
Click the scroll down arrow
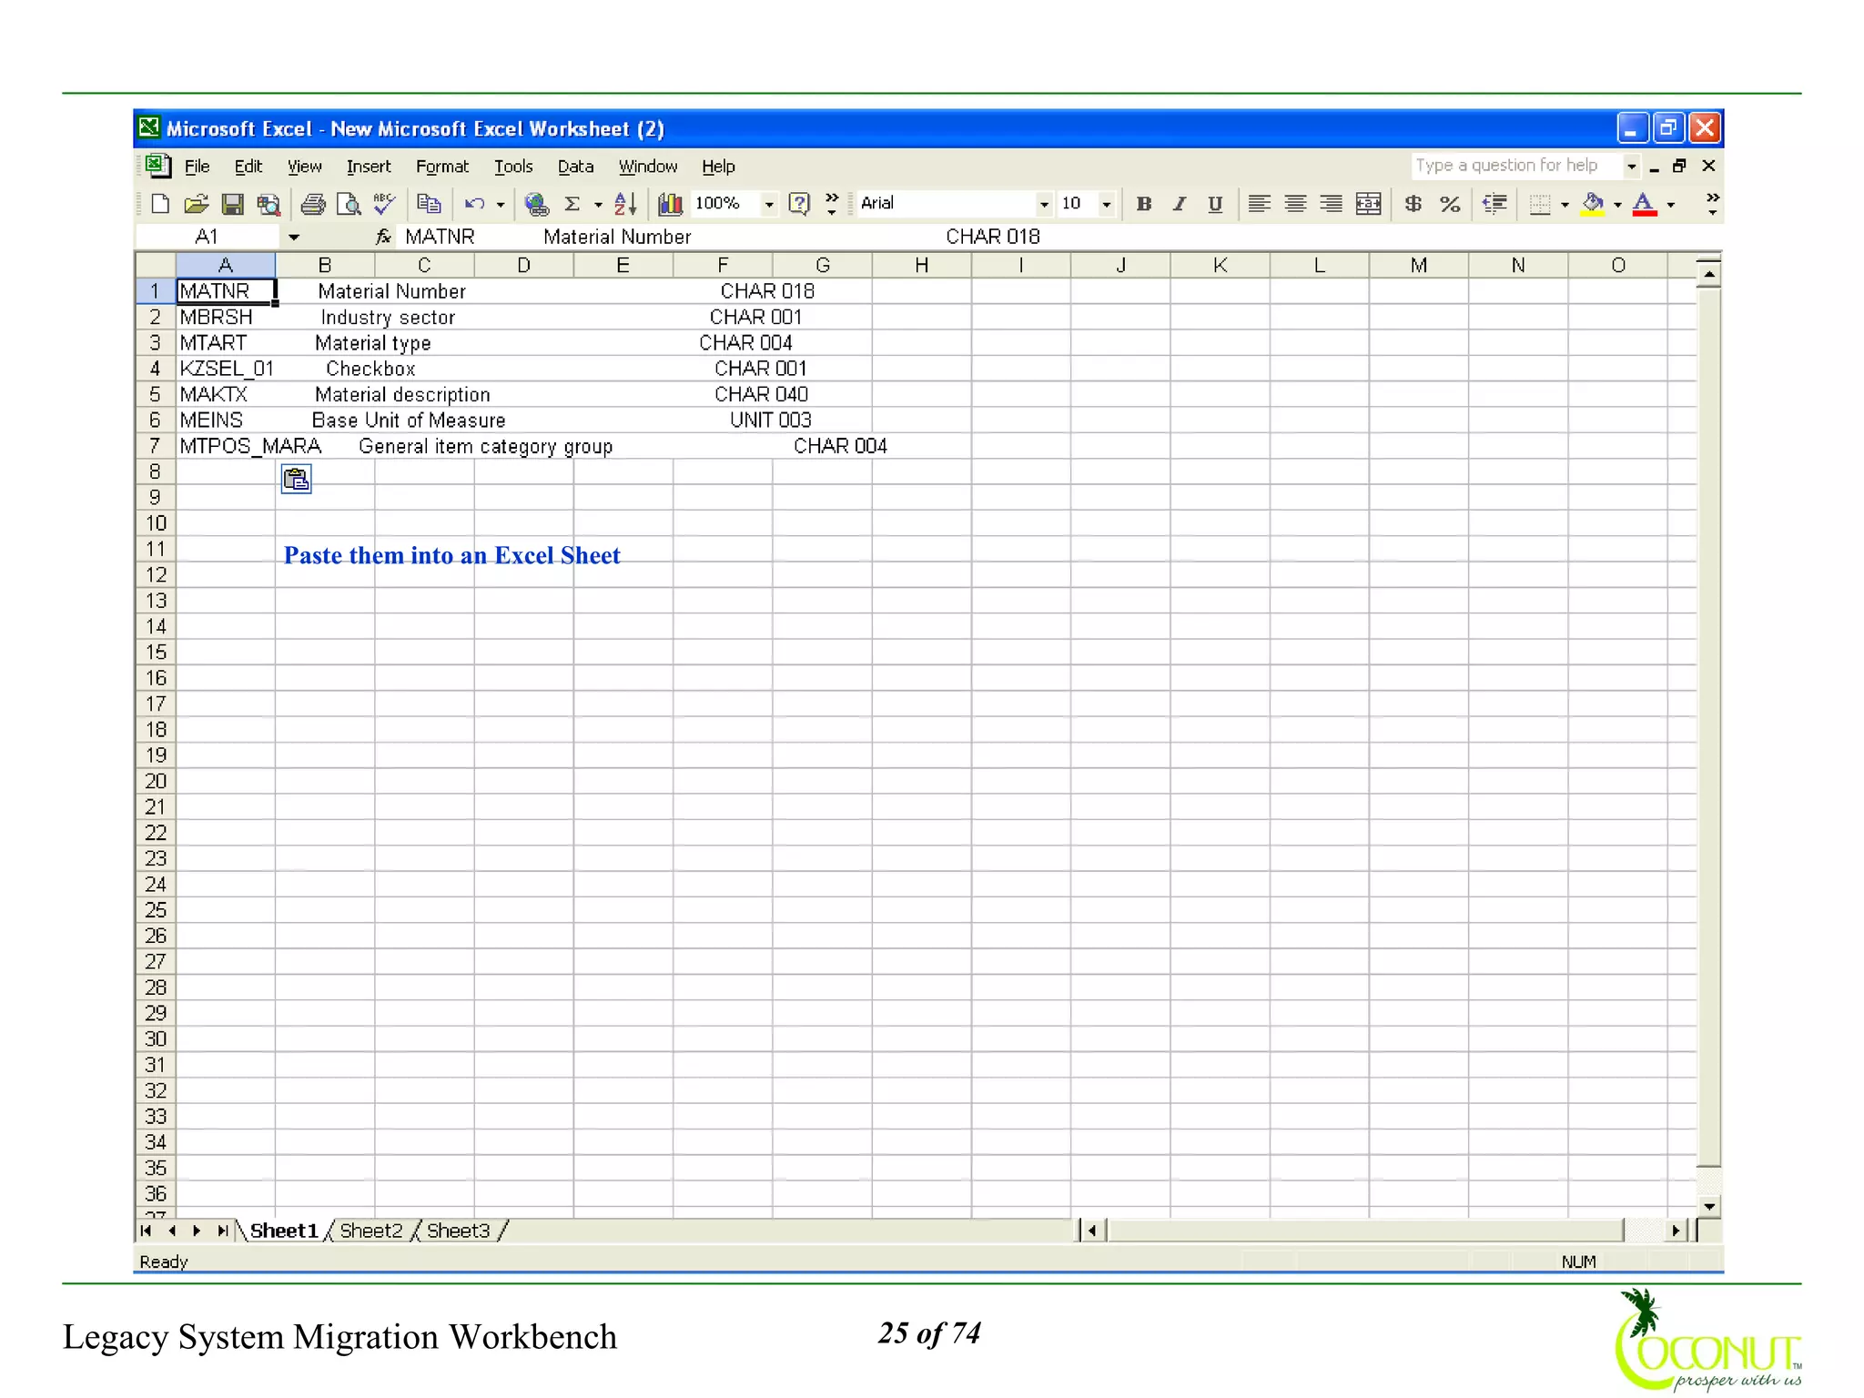pos(1709,1207)
